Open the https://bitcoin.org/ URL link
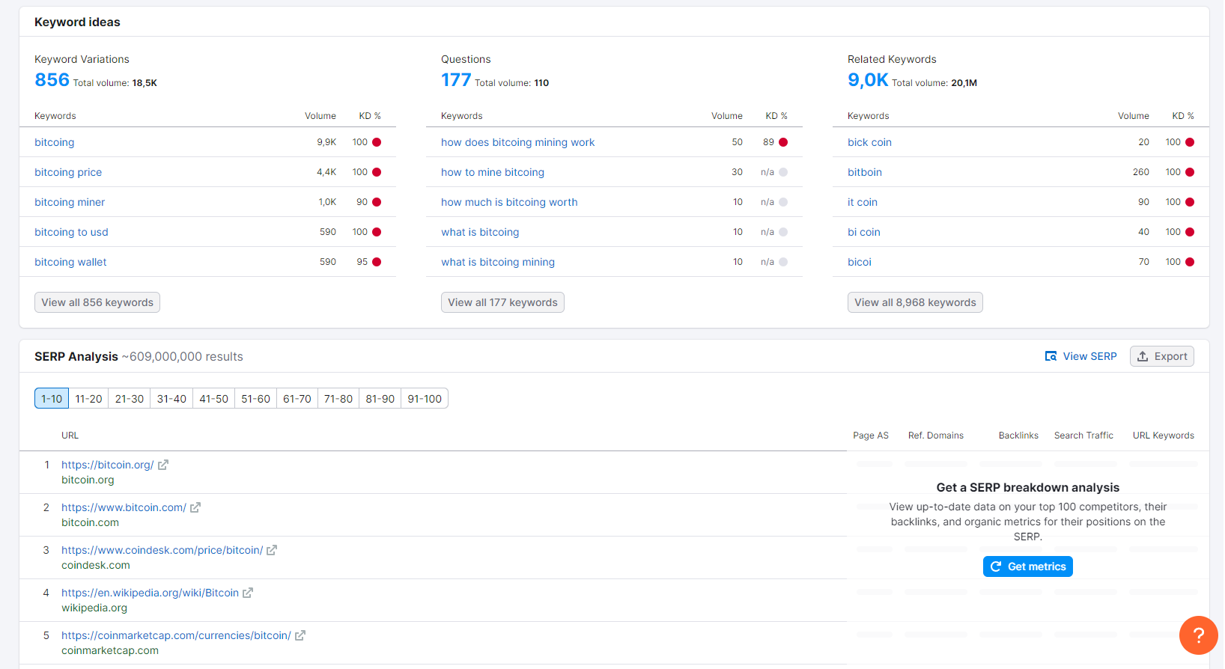The width and height of the screenshot is (1225, 669). (x=108, y=465)
